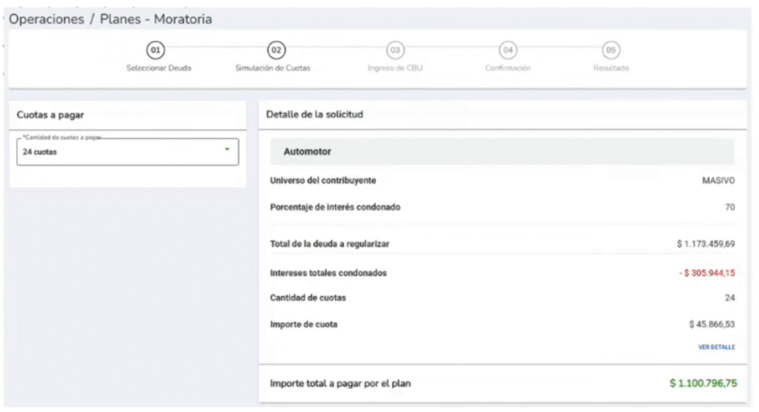Click the step 01 circle in the stepper

coord(155,50)
